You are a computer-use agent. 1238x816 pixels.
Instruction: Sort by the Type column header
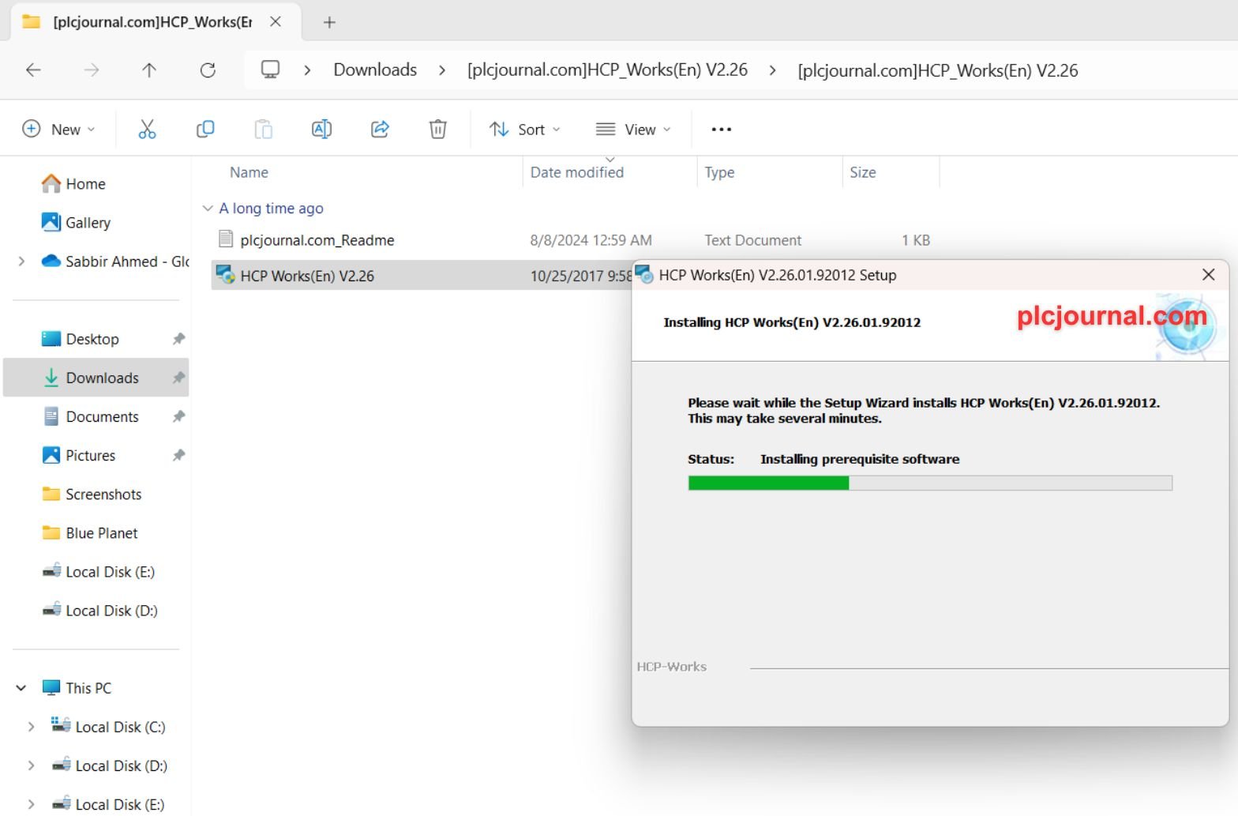(719, 172)
